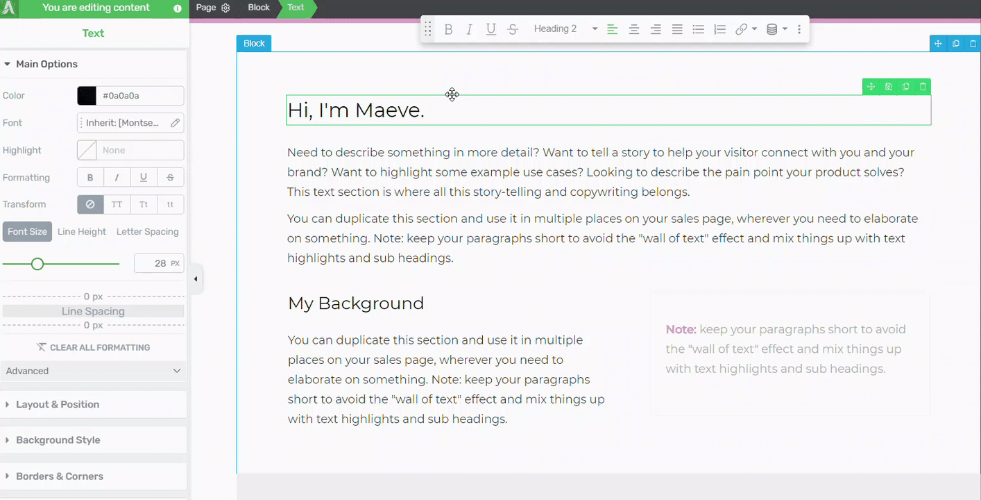Click the Line Spacing control

point(93,311)
